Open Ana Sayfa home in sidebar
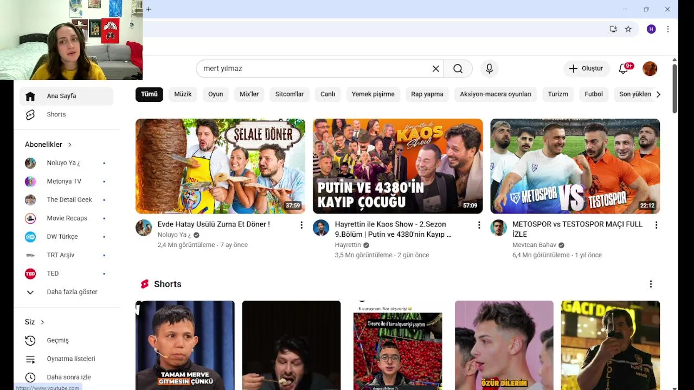The width and height of the screenshot is (694, 390). coord(67,96)
